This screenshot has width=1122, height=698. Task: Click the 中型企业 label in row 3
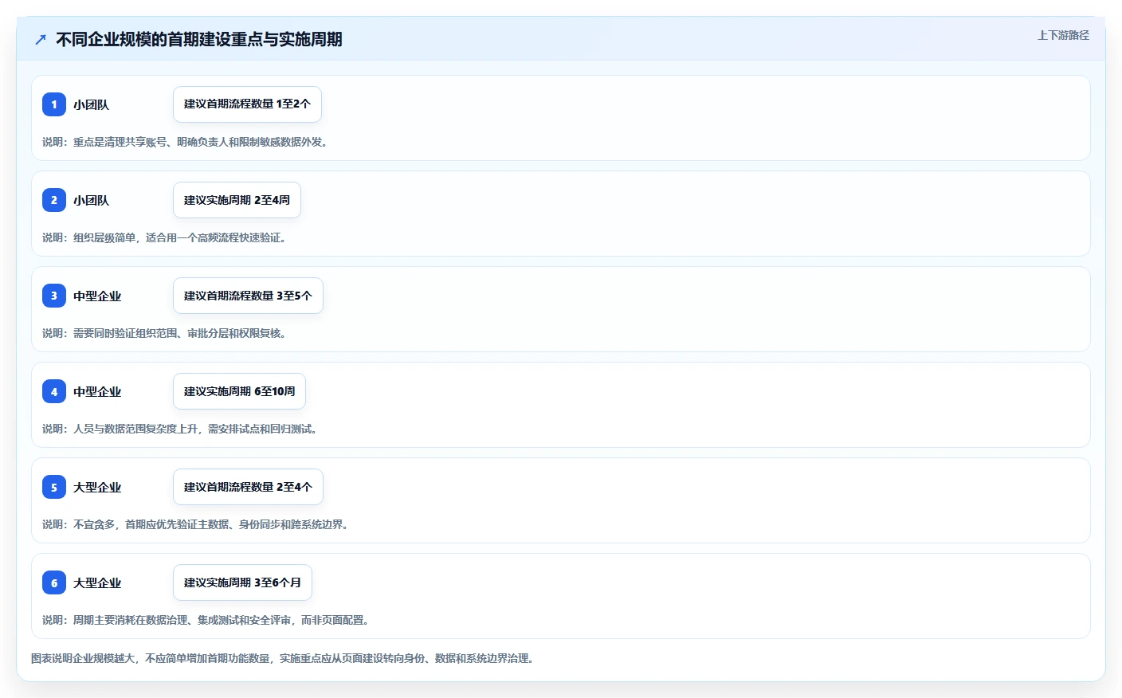pyautogui.click(x=97, y=296)
